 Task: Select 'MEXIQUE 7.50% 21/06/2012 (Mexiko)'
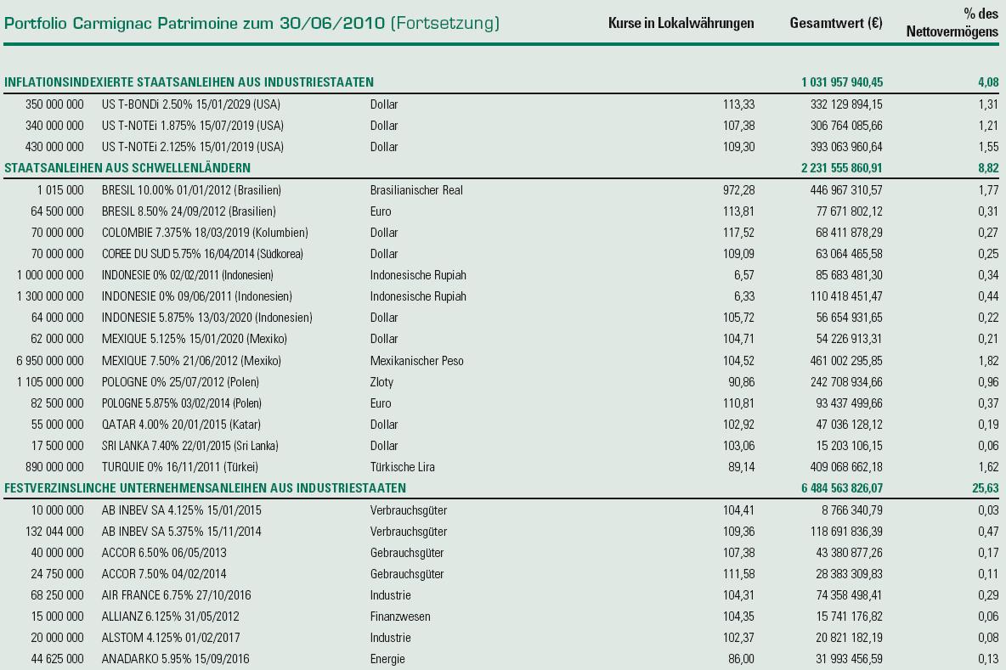pos(191,361)
